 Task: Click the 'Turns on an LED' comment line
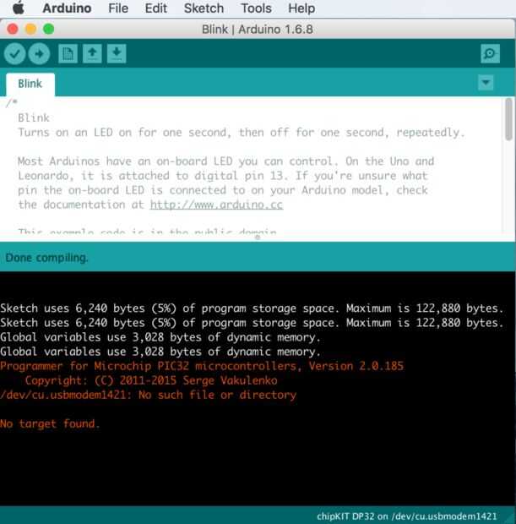click(x=242, y=133)
